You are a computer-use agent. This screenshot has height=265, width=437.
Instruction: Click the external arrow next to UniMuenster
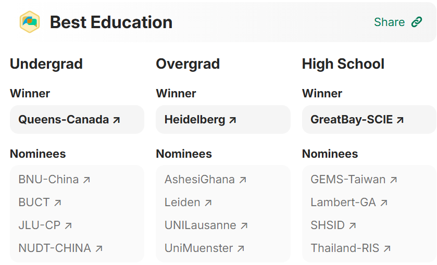coord(241,248)
